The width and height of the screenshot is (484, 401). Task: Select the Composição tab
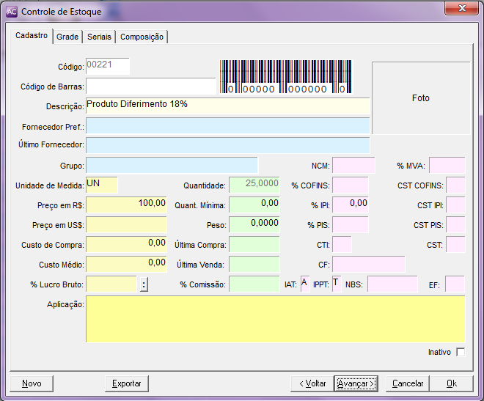pos(142,37)
